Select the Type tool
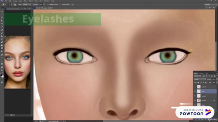 coord(2,58)
